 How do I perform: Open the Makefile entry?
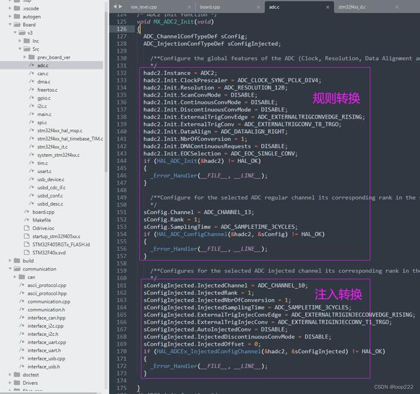coord(42,220)
